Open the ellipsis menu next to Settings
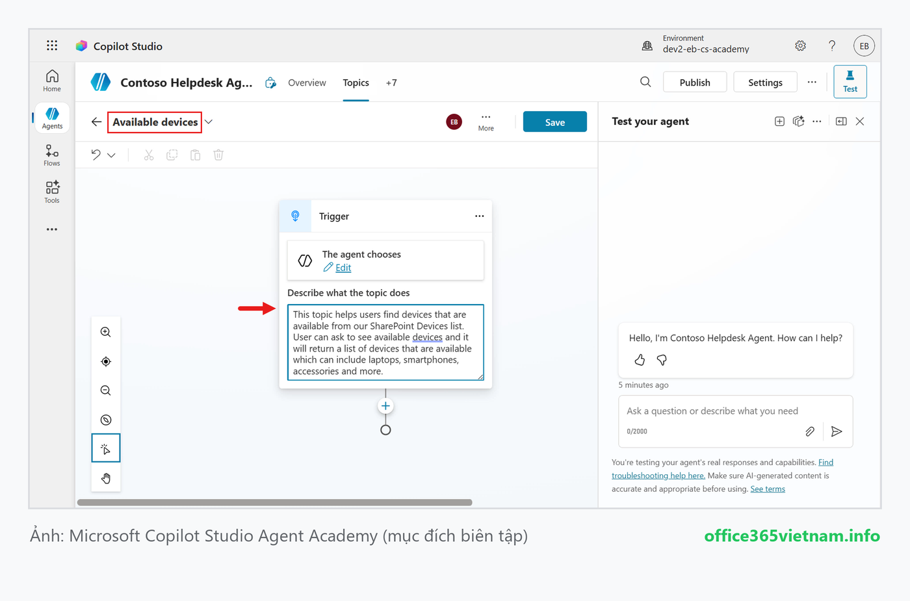This screenshot has height=601, width=910. pyautogui.click(x=812, y=82)
